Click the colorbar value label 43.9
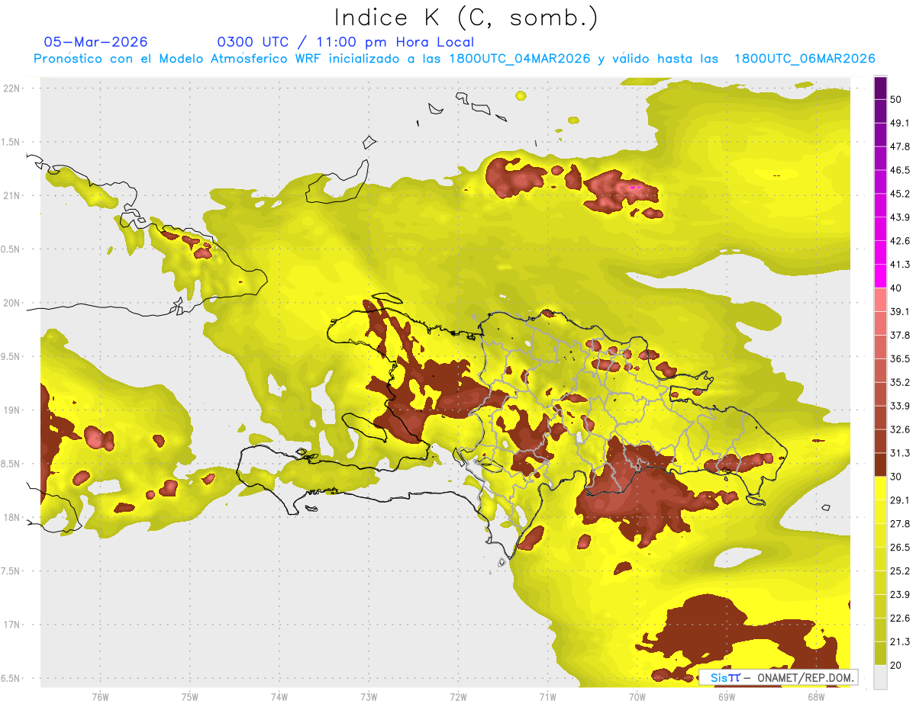The image size is (916, 707). tap(900, 217)
